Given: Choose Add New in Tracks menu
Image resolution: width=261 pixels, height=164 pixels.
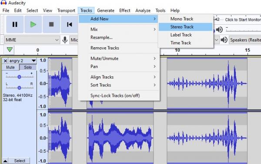Looking at the screenshot, I should pos(118,19).
